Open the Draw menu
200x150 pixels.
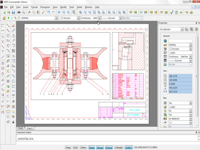click(x=55, y=7)
